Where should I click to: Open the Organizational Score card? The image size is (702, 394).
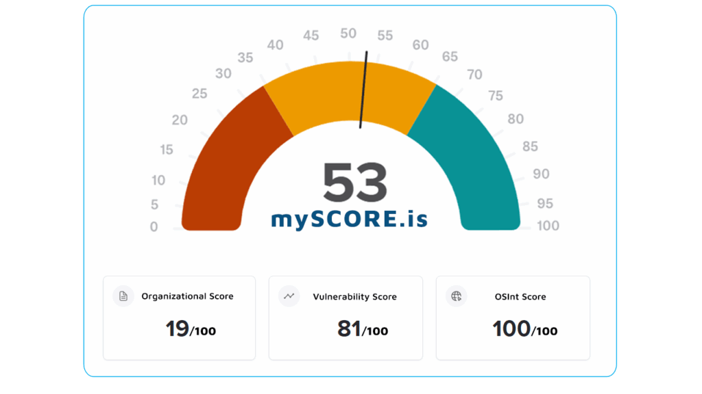(x=179, y=317)
